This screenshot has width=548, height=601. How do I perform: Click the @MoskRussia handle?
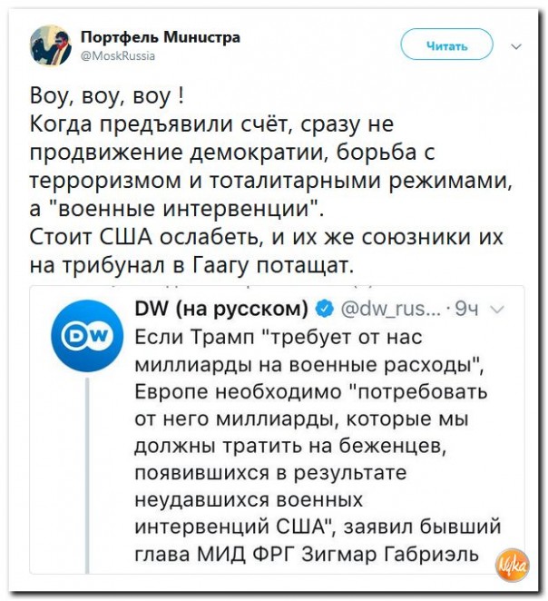[119, 54]
